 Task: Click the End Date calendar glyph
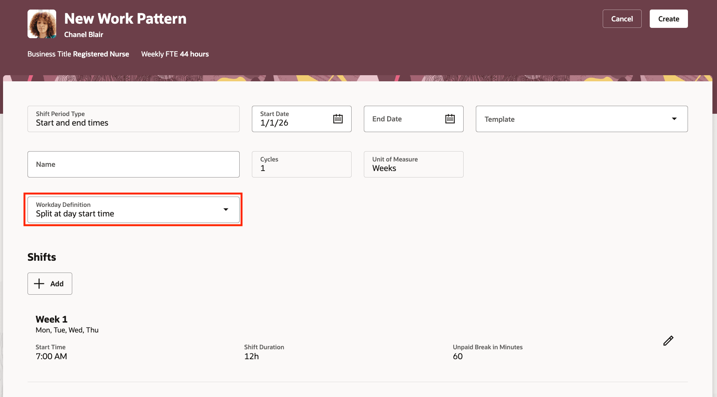450,119
